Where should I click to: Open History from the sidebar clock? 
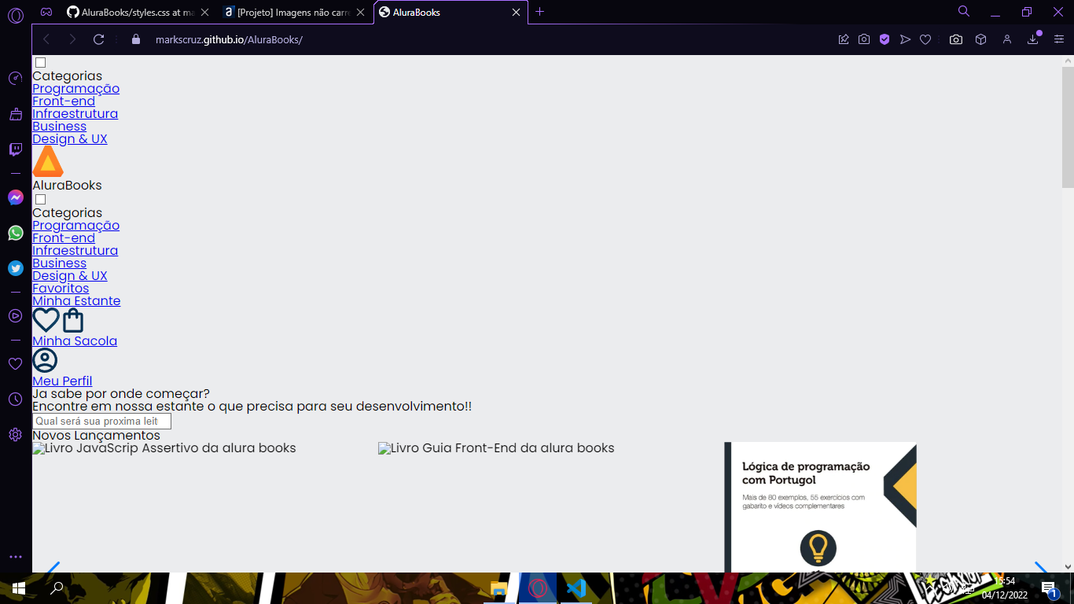click(x=16, y=399)
